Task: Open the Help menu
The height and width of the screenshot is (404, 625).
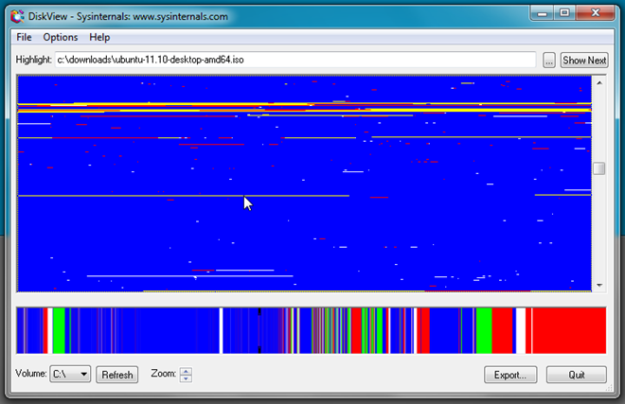Action: click(99, 37)
